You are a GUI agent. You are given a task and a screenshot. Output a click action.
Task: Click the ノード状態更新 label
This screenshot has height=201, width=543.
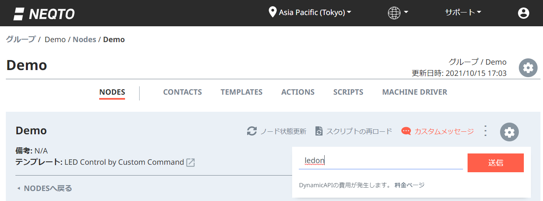pyautogui.click(x=283, y=131)
